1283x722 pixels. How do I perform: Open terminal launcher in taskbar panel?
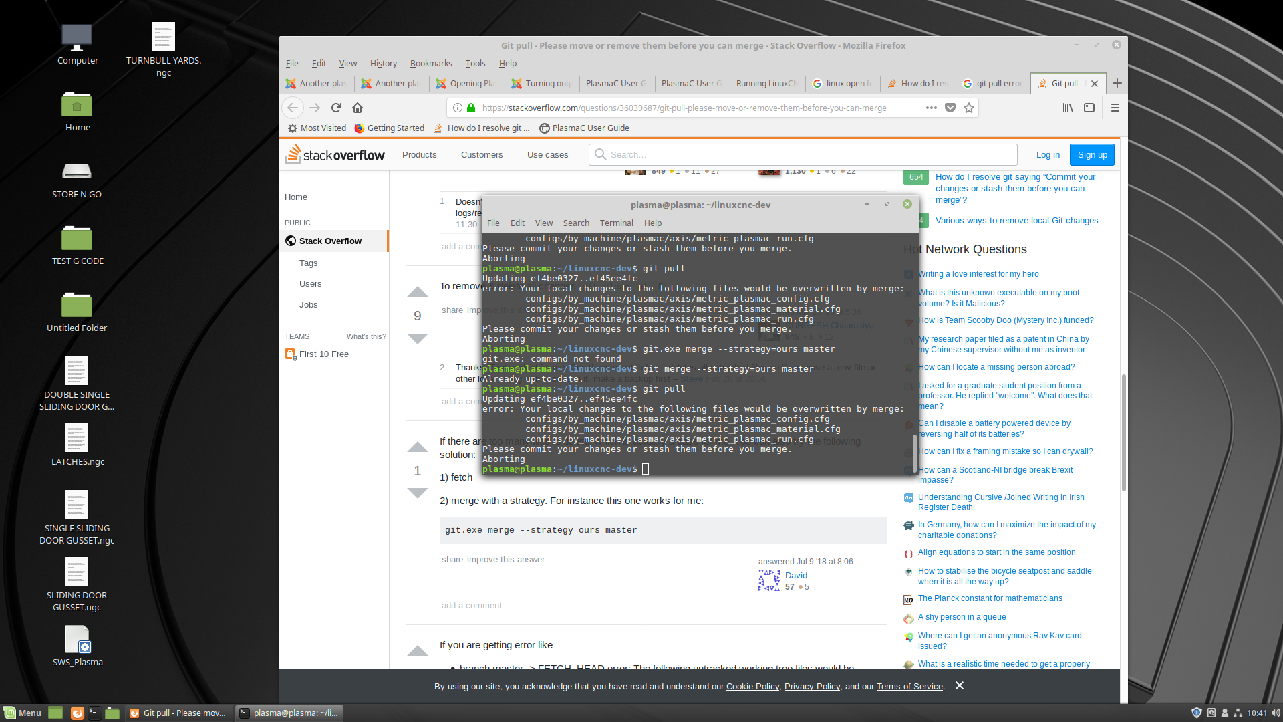[94, 713]
